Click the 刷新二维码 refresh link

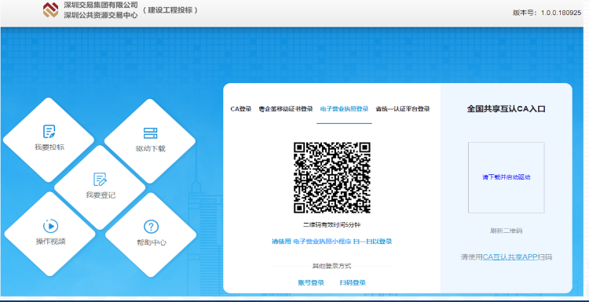506,231
